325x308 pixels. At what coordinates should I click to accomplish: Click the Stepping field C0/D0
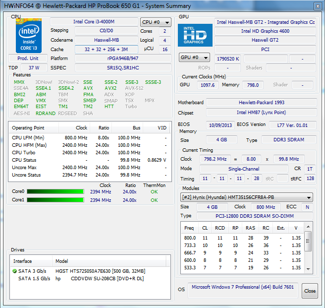pos(107,31)
